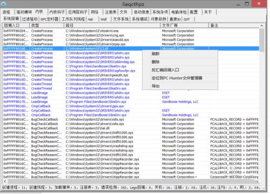Open the 驱动模块 tab
The image size is (270, 194).
(24, 12)
